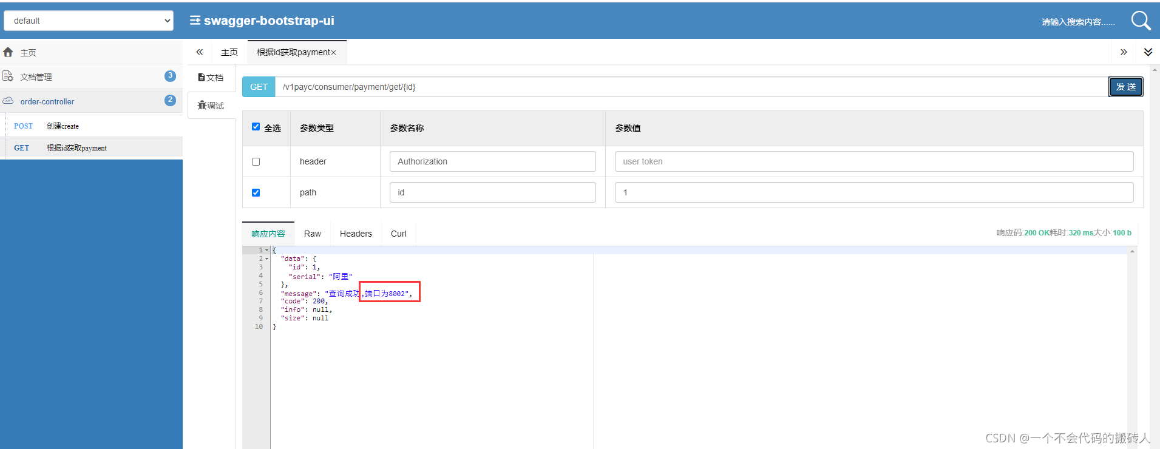The height and width of the screenshot is (449, 1160).
Task: Click the 发送 send button
Action: [x=1126, y=87]
